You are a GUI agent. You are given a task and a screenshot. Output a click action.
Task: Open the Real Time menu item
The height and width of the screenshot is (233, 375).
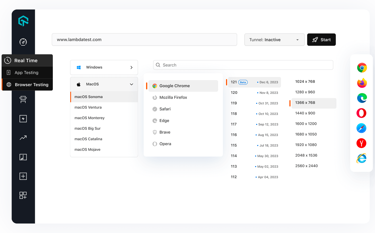(27, 60)
